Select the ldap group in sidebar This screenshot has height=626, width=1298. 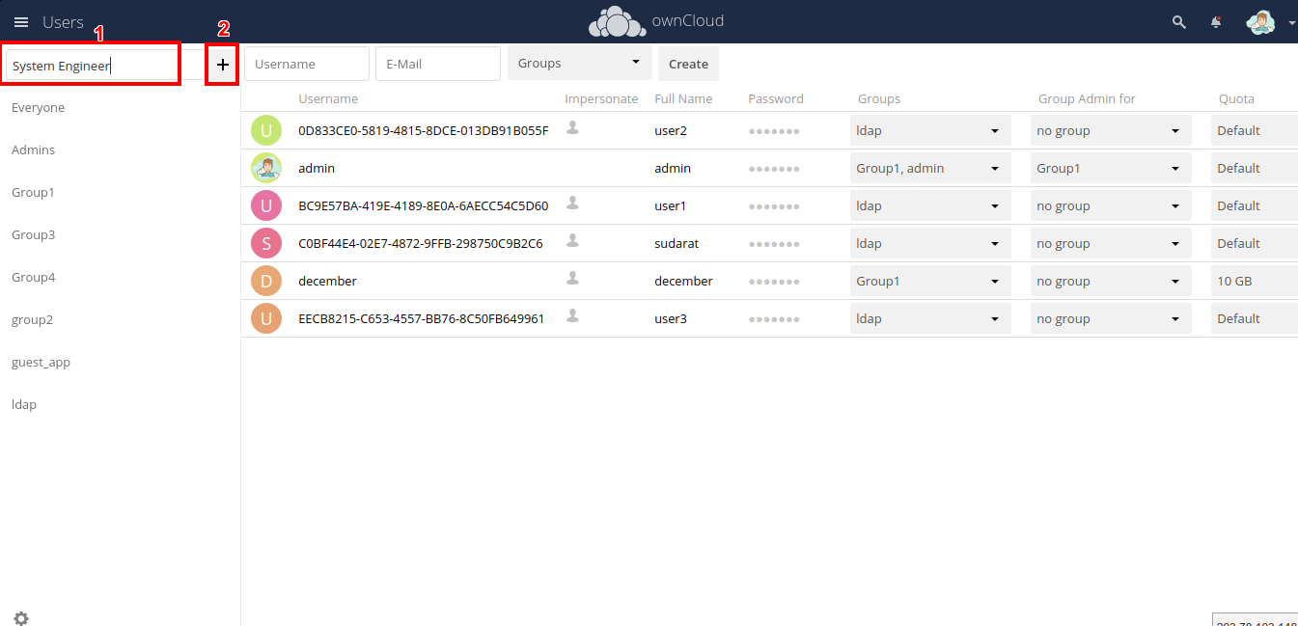click(24, 405)
